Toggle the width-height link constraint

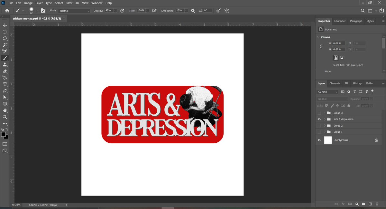321,46
